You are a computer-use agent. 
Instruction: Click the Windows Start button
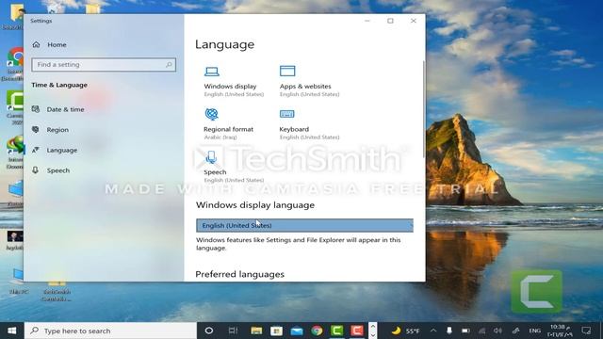coord(12,331)
